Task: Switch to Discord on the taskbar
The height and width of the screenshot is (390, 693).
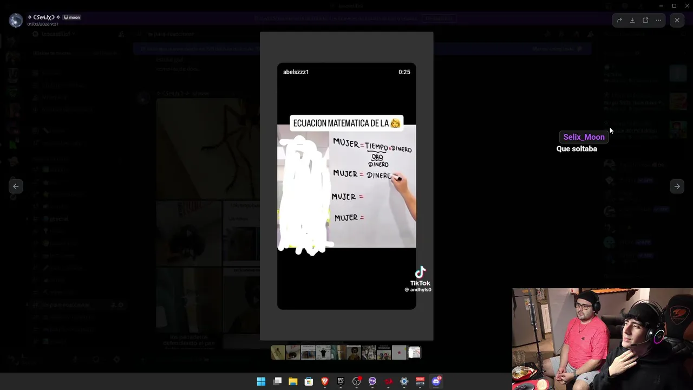Action: tap(436, 381)
